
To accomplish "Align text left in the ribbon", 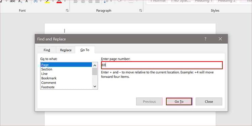I will coord(76,1).
